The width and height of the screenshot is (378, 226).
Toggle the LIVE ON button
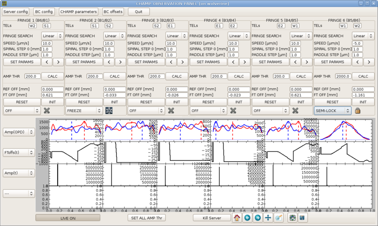68,218
